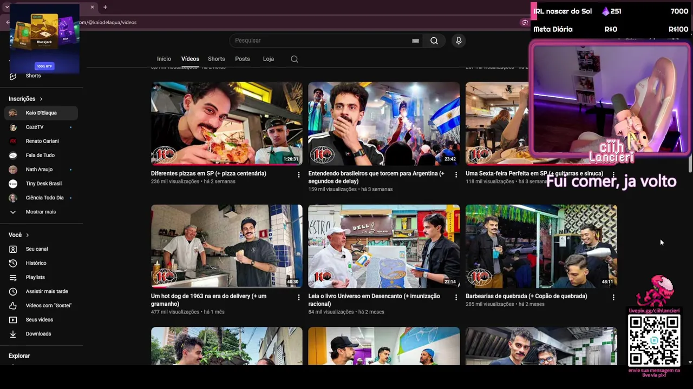Screen dimensions: 693x389
Task: Open title Um hot dog de 1963
Action: point(208,300)
